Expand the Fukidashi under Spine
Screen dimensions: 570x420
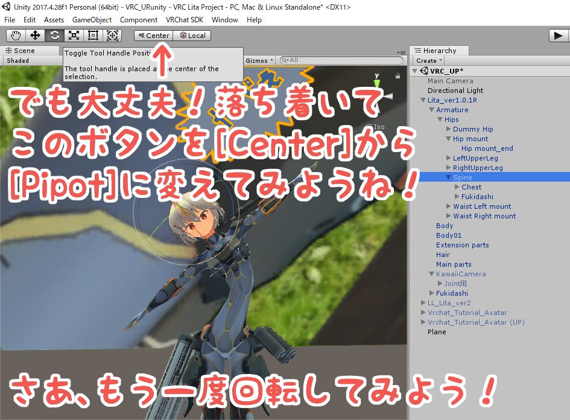[457, 196]
